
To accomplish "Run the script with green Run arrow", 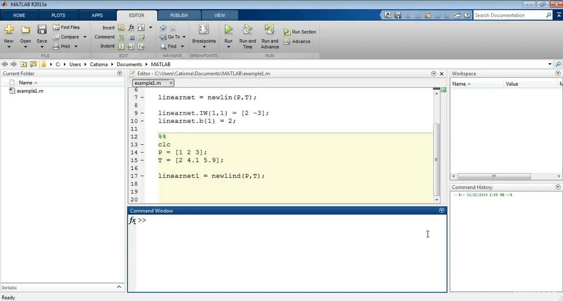I will [x=228, y=29].
